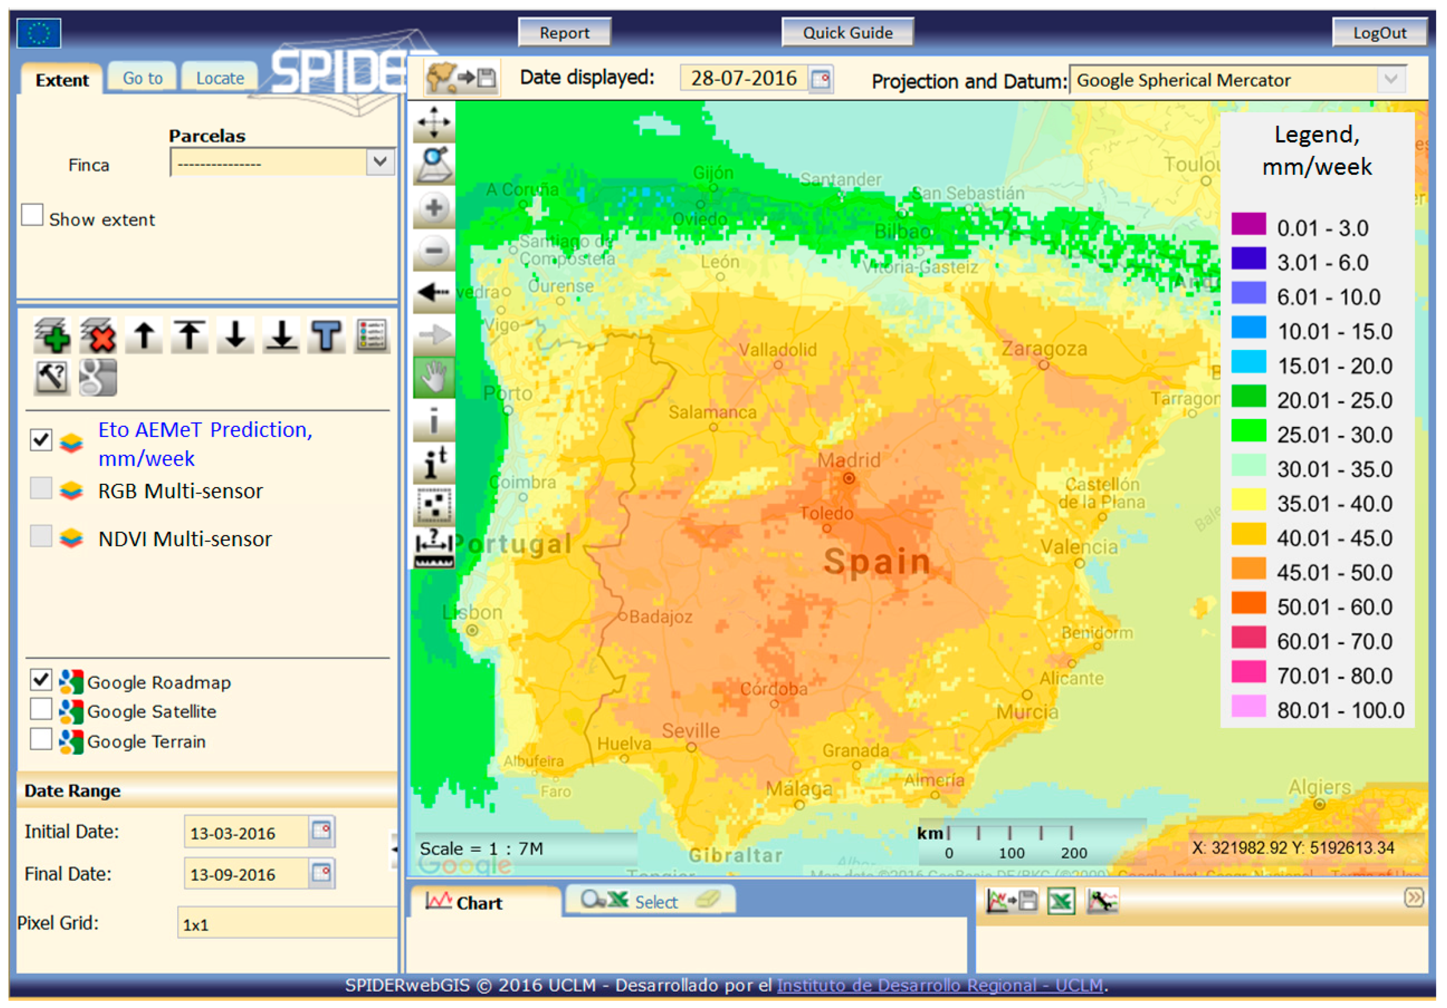Click the zoom in plus tool

point(434,208)
